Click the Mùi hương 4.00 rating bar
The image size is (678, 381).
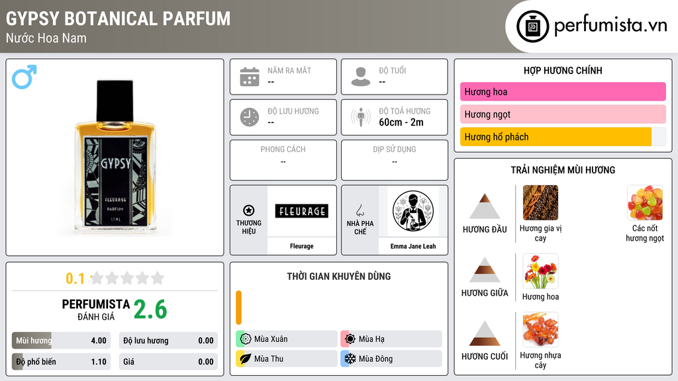pyautogui.click(x=62, y=341)
